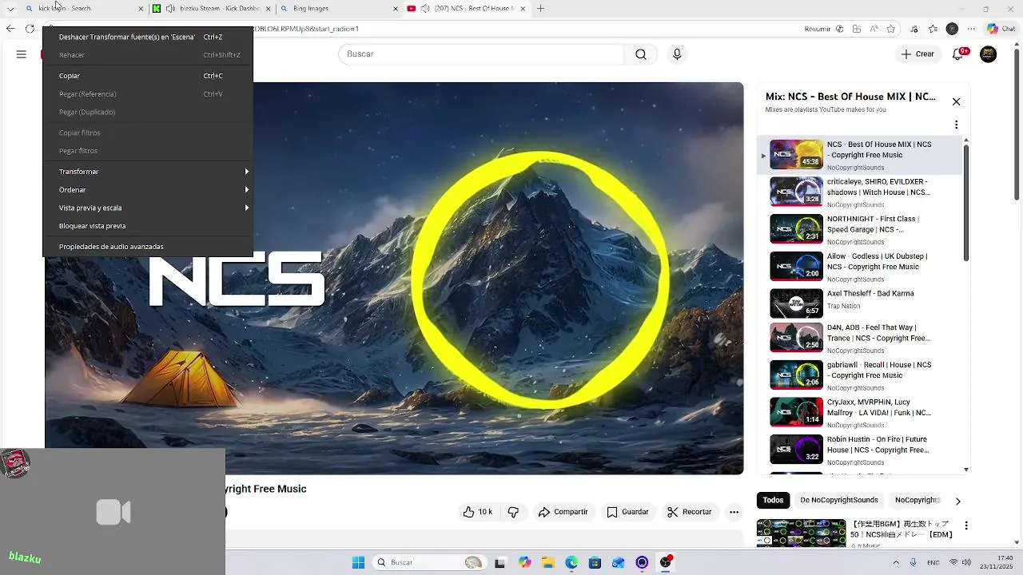This screenshot has width=1023, height=575.
Task: Select the Todos filter chip
Action: 773,501
